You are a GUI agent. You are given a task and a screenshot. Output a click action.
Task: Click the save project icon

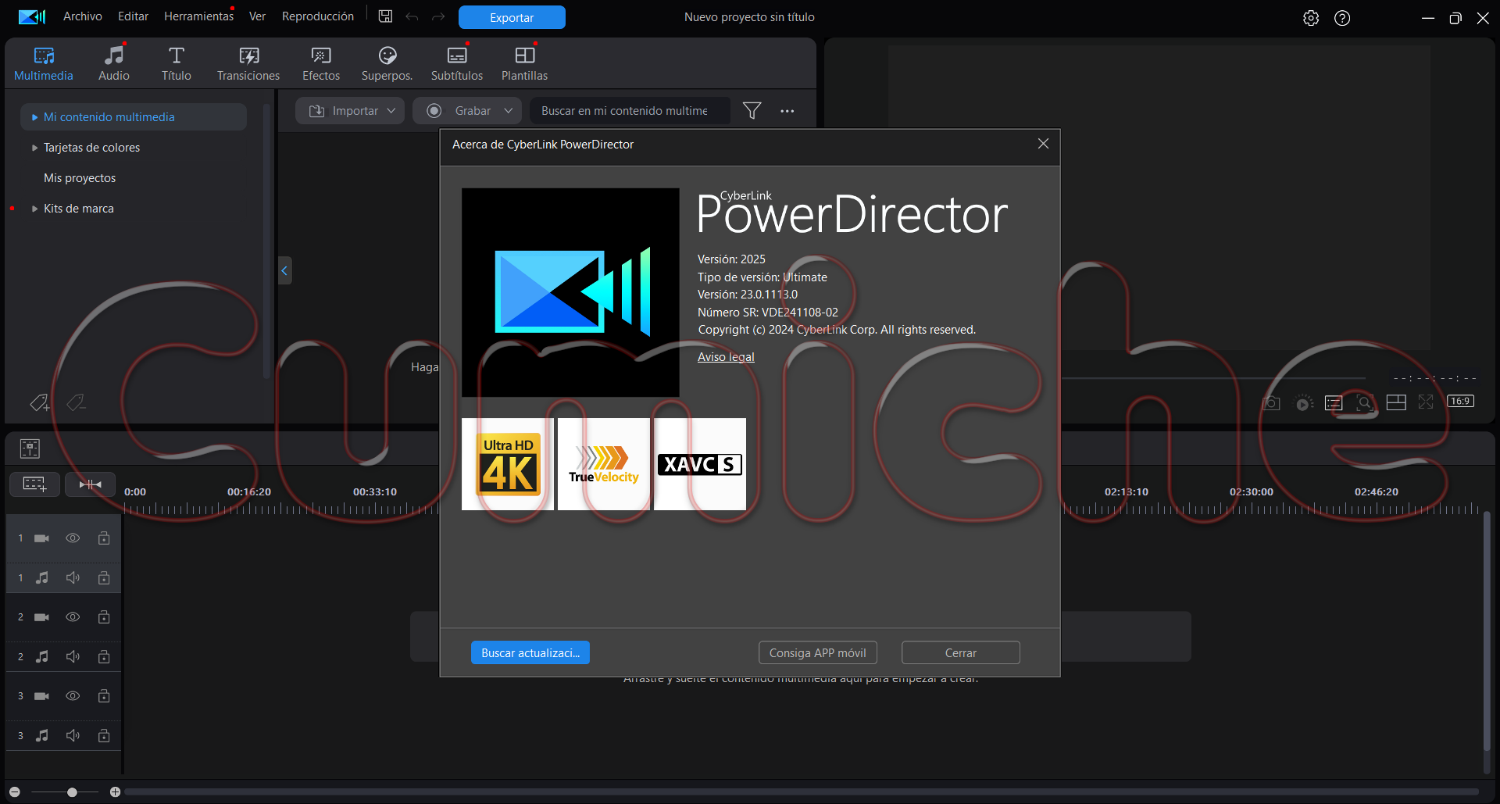(385, 16)
